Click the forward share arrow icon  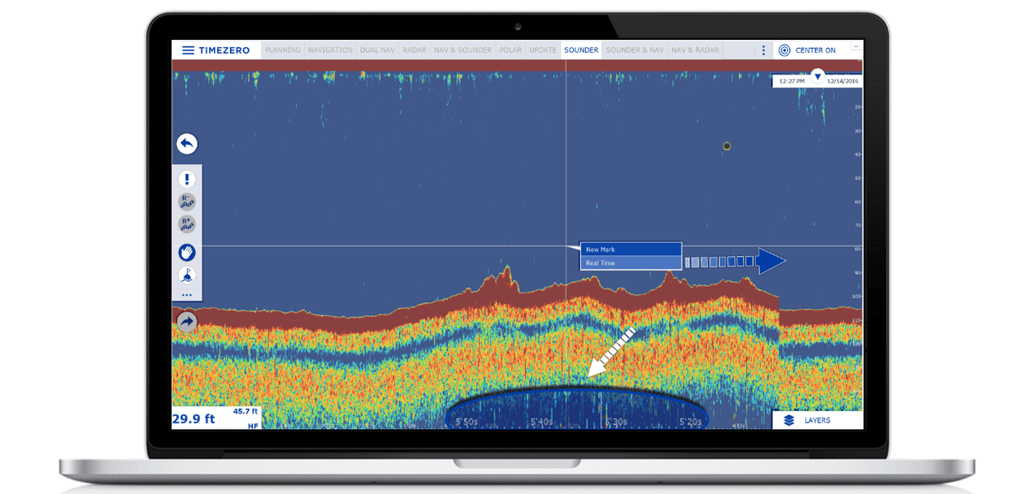[186, 322]
